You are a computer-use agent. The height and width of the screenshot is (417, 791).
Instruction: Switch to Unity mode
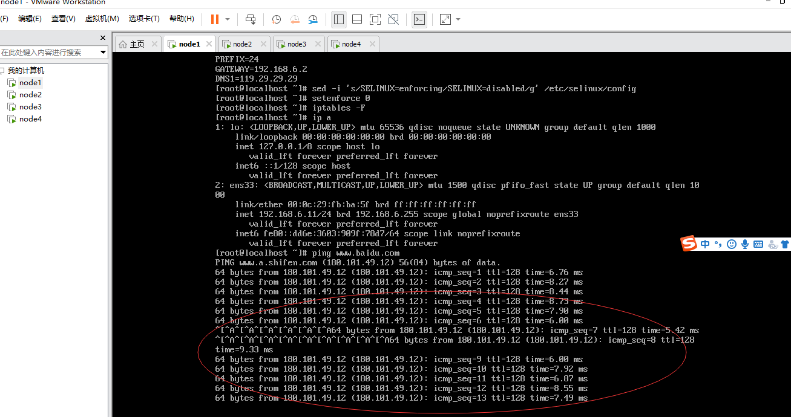(393, 19)
